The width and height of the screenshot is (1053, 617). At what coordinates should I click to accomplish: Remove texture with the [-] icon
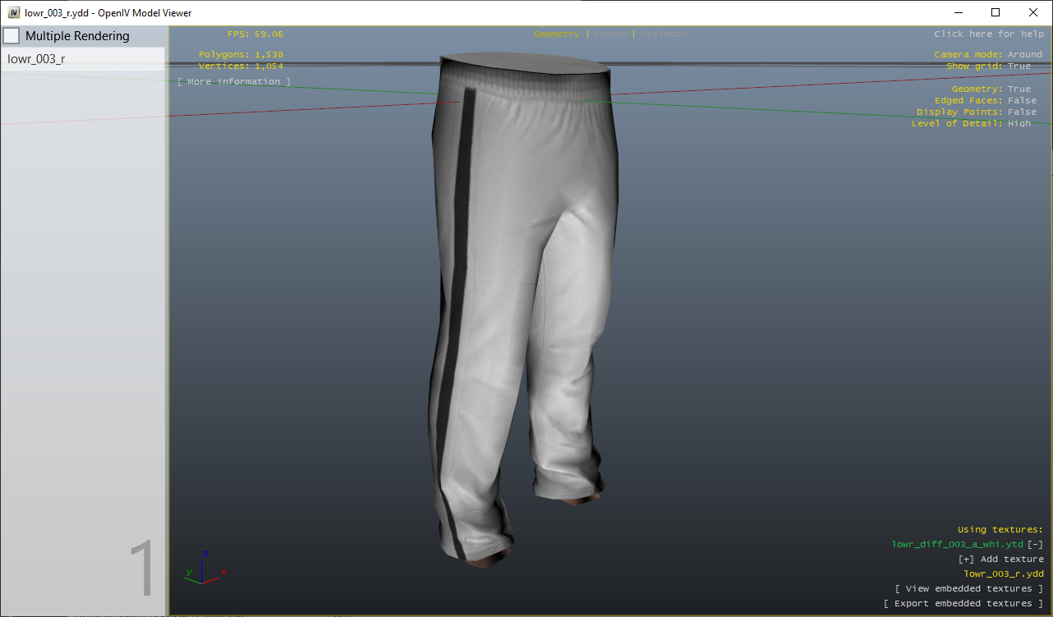click(1036, 544)
